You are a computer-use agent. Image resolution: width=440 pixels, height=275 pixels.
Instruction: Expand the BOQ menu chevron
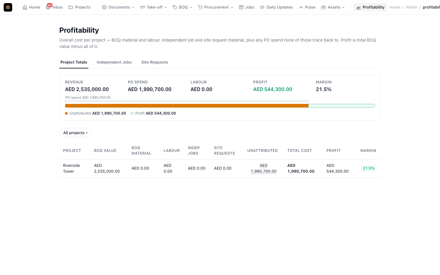coord(191,7)
